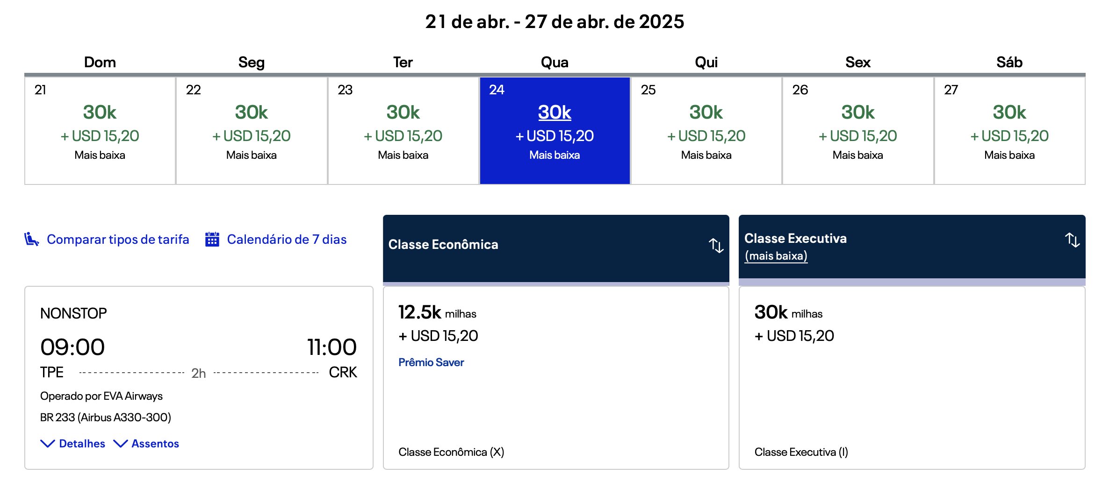Click the seat icon beside Comparar tipos de tarifa

pos(31,239)
